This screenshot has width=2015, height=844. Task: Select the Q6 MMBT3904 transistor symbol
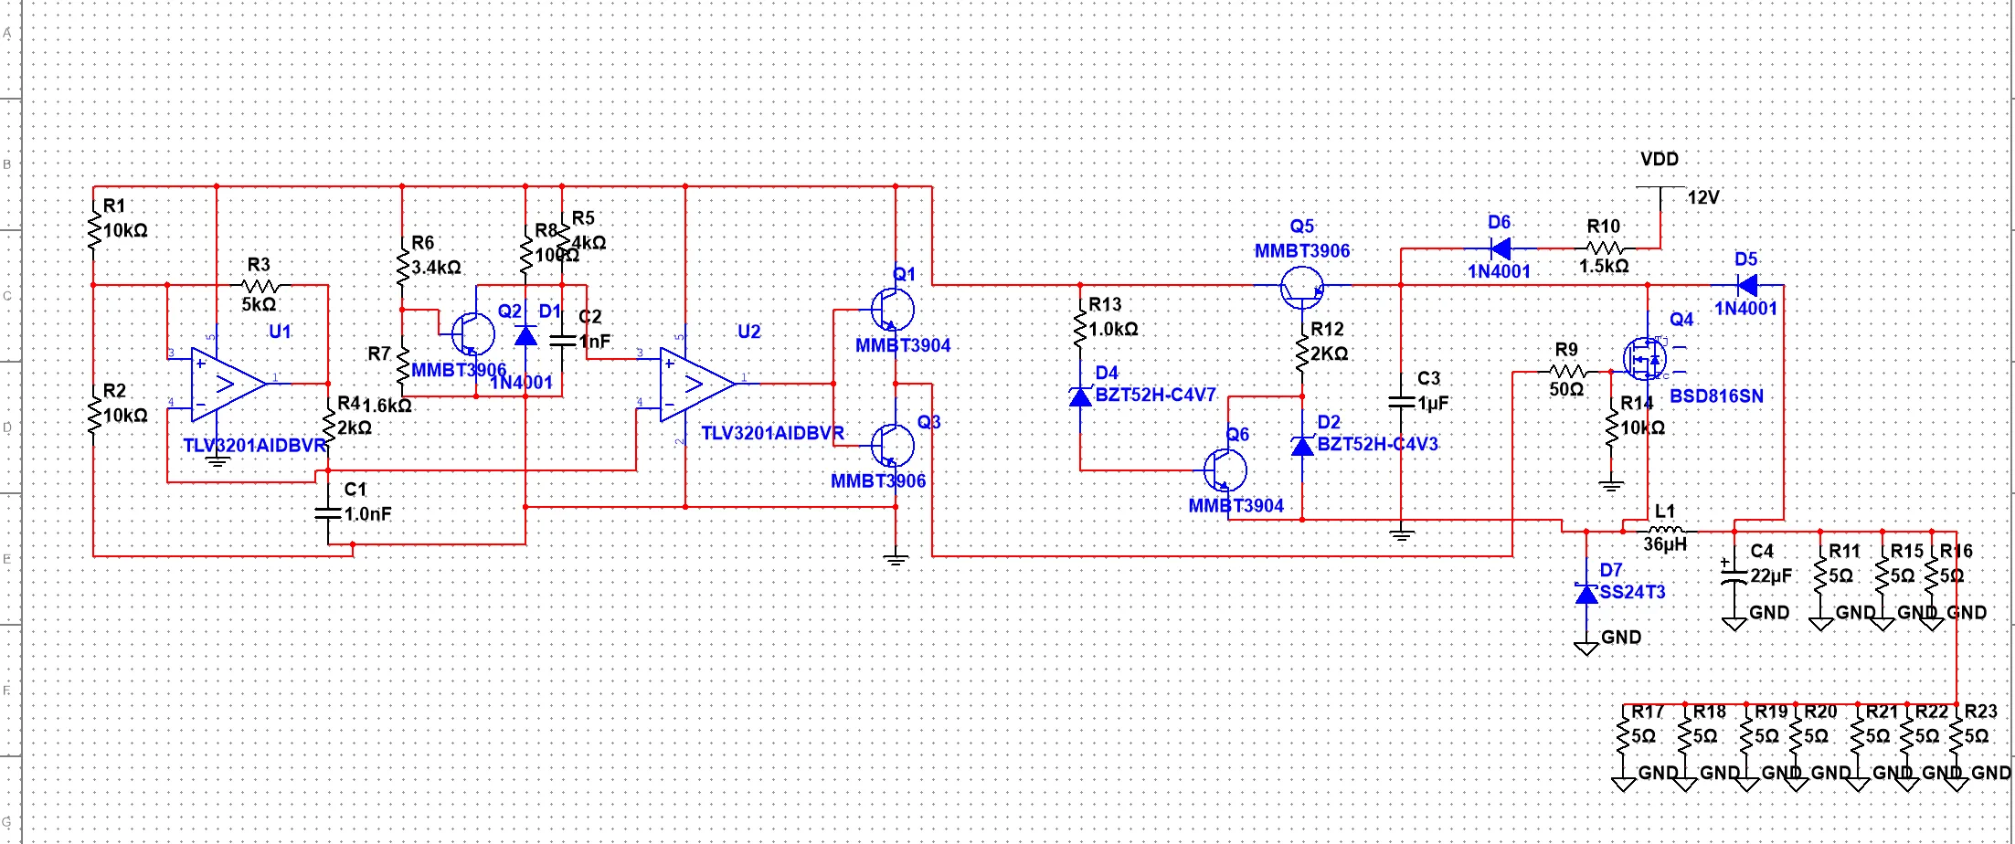click(1225, 469)
